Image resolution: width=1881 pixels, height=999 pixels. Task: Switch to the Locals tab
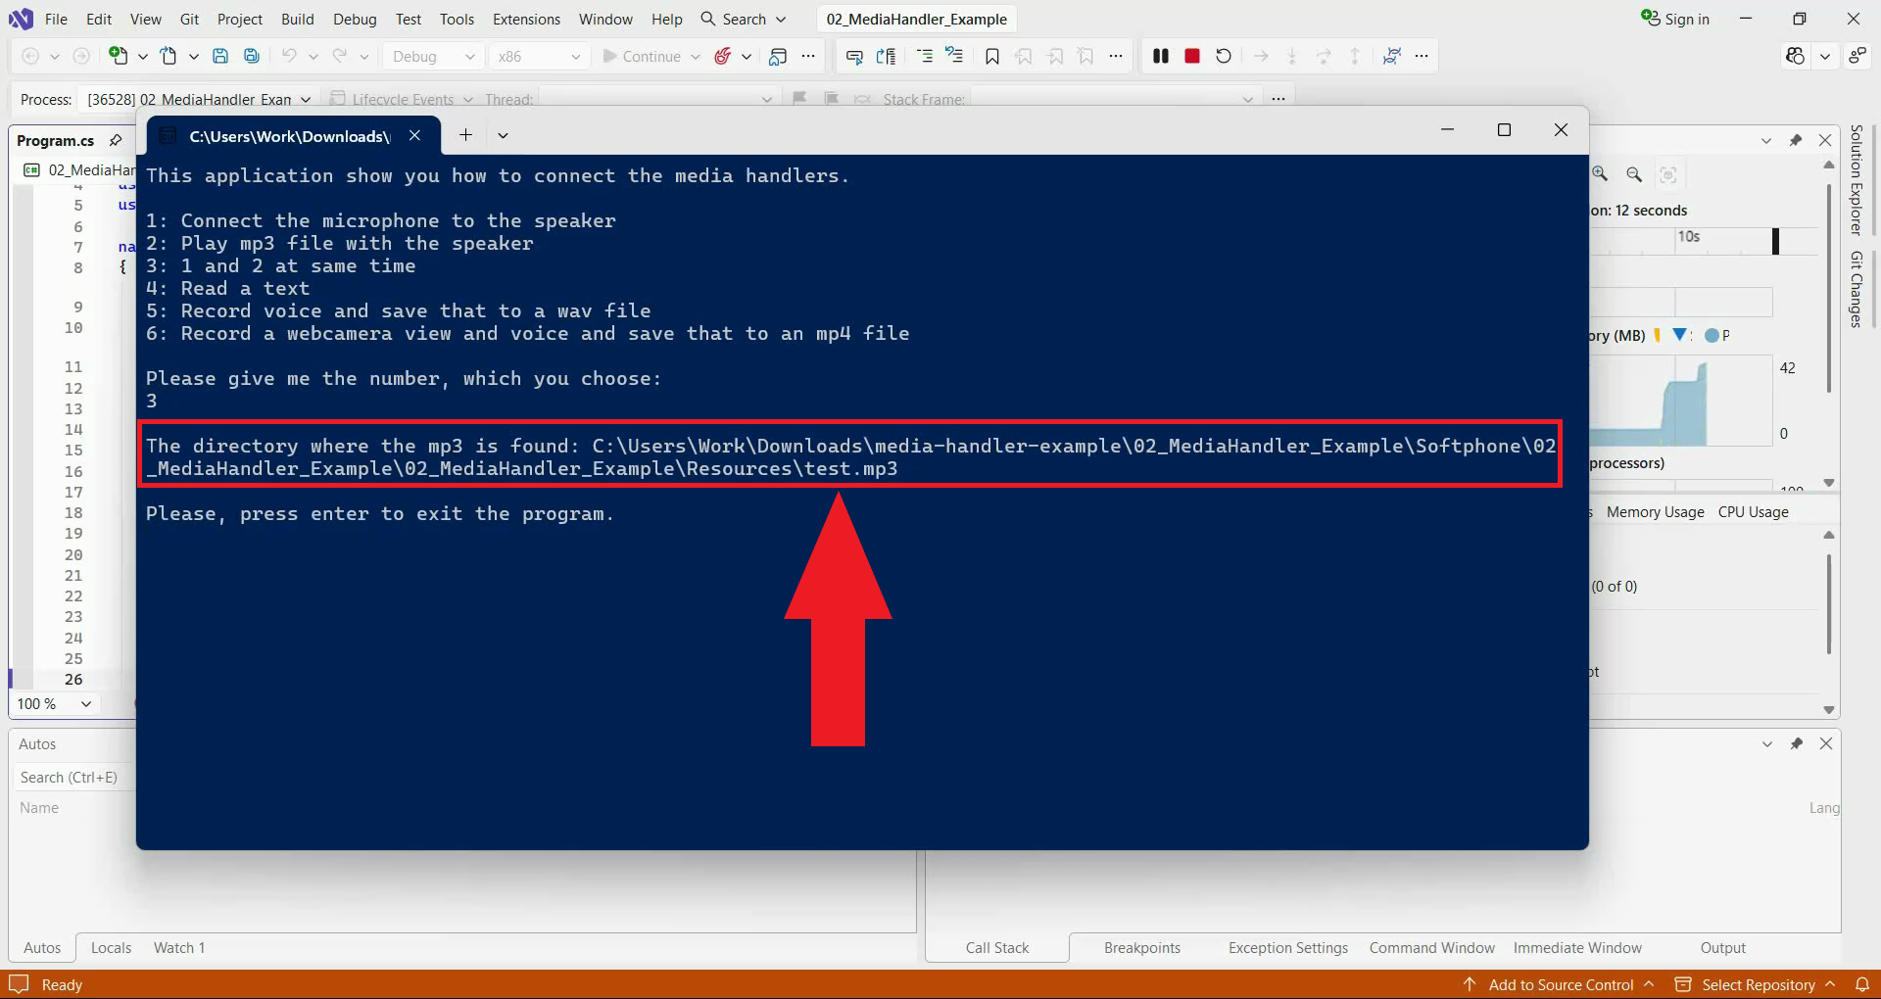(111, 947)
